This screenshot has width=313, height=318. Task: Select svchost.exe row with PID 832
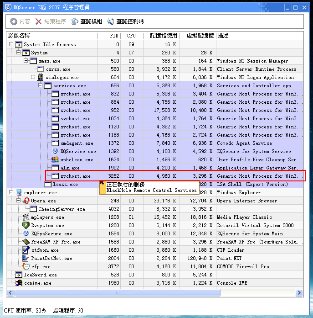155,94
